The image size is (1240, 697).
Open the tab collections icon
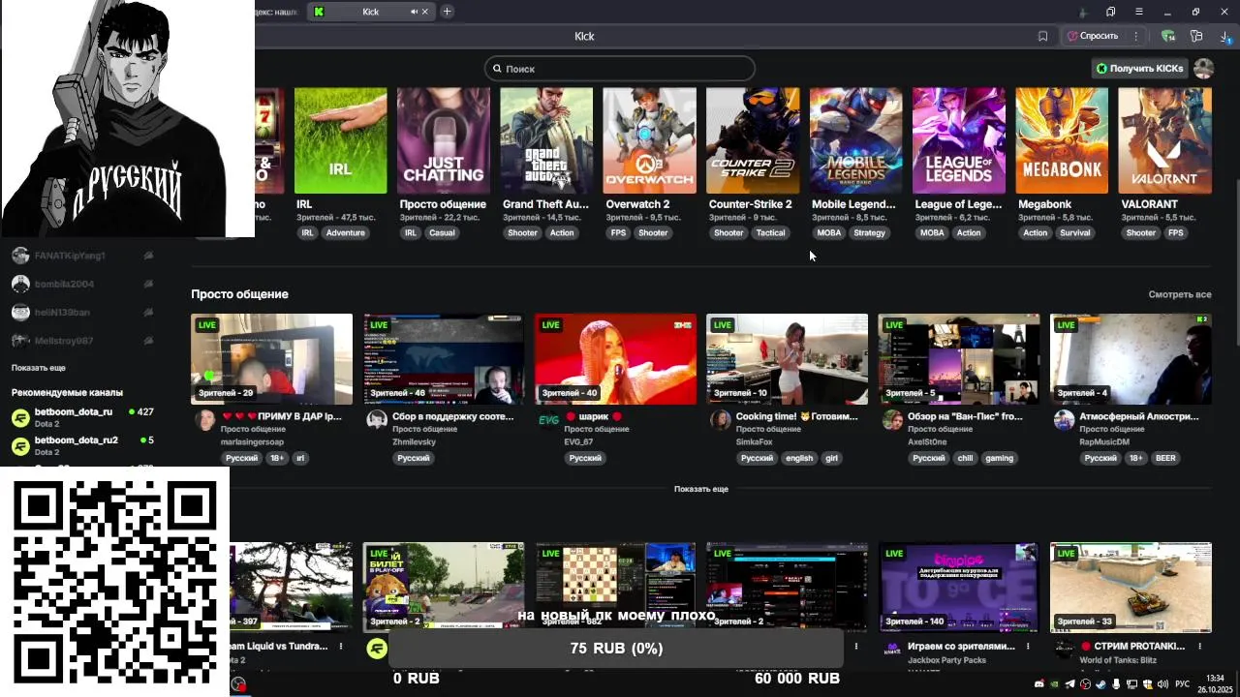[x=1110, y=12]
